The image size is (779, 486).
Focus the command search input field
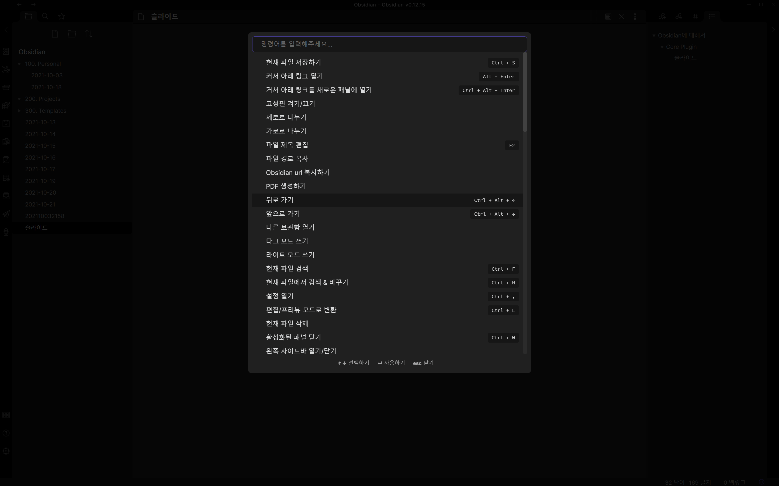click(x=389, y=44)
